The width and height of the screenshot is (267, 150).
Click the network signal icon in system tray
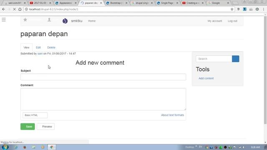pyautogui.click(x=239, y=147)
